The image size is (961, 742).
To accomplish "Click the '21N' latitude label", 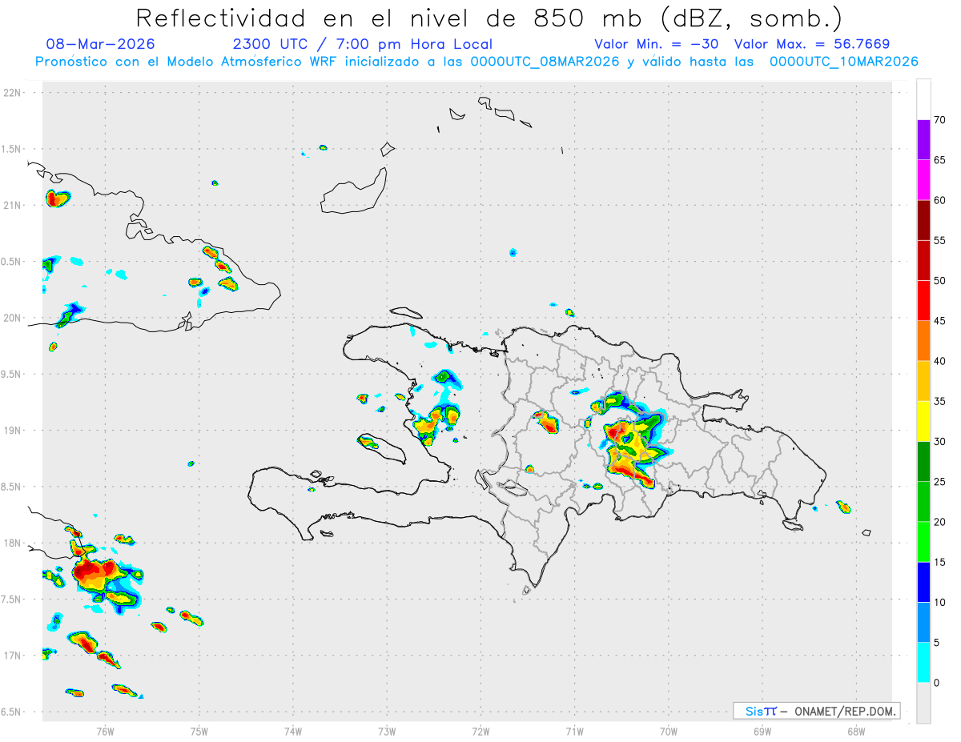I will 14,205.
